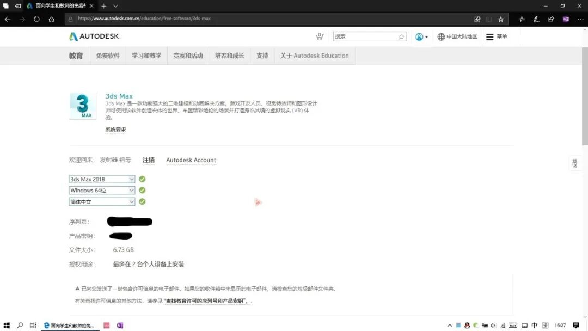Open the 免费软件 menu item
The image size is (588, 331).
click(x=108, y=56)
